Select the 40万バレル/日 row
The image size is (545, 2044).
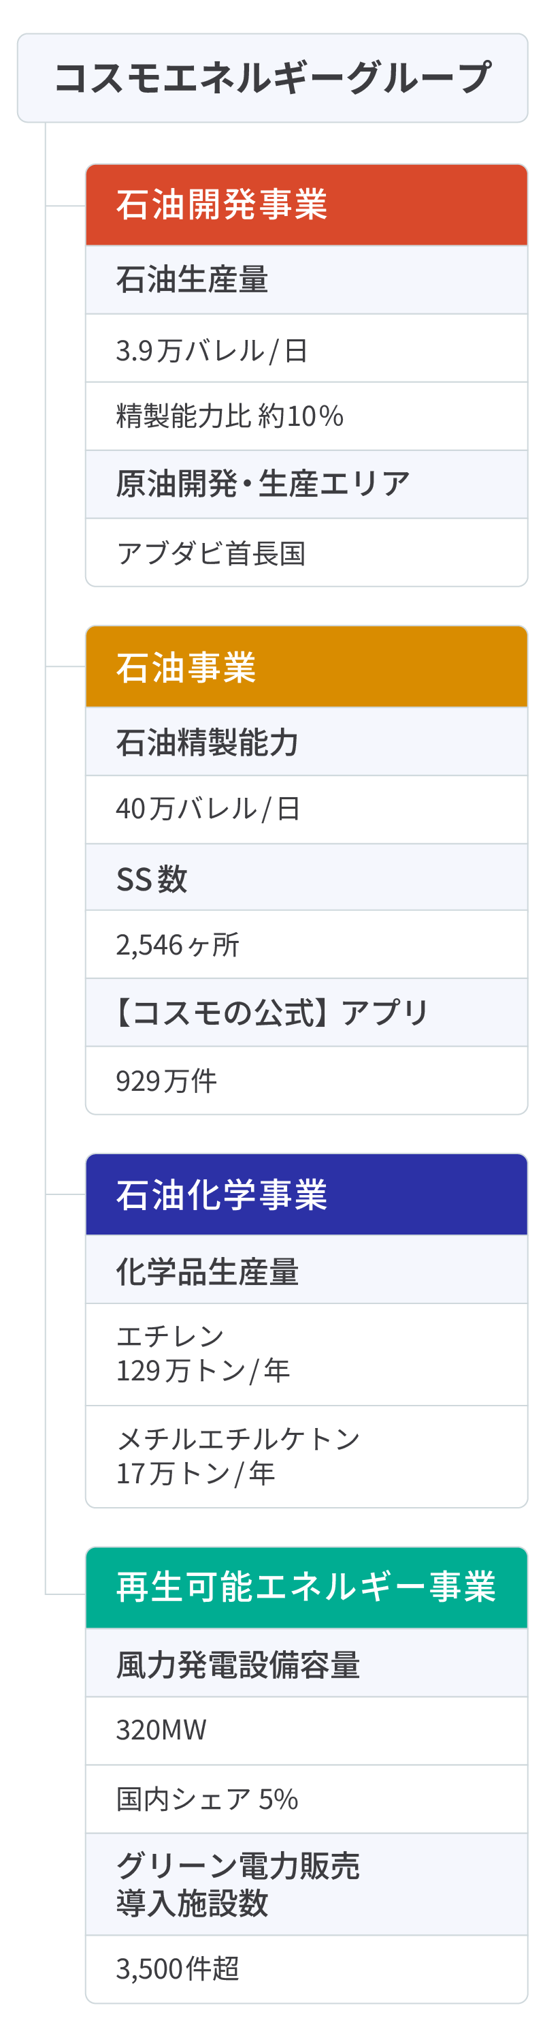[x=307, y=809]
